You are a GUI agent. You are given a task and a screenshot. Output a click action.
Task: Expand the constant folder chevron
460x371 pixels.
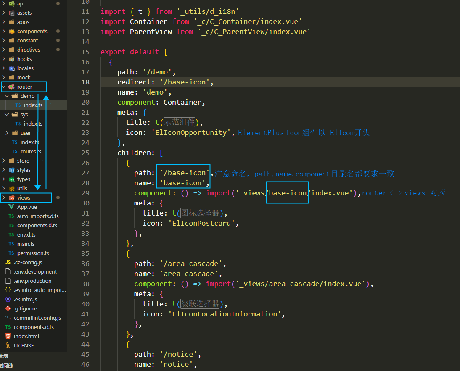pyautogui.click(x=3, y=40)
